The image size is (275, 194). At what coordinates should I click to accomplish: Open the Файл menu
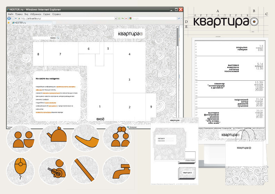[x=10, y=15]
